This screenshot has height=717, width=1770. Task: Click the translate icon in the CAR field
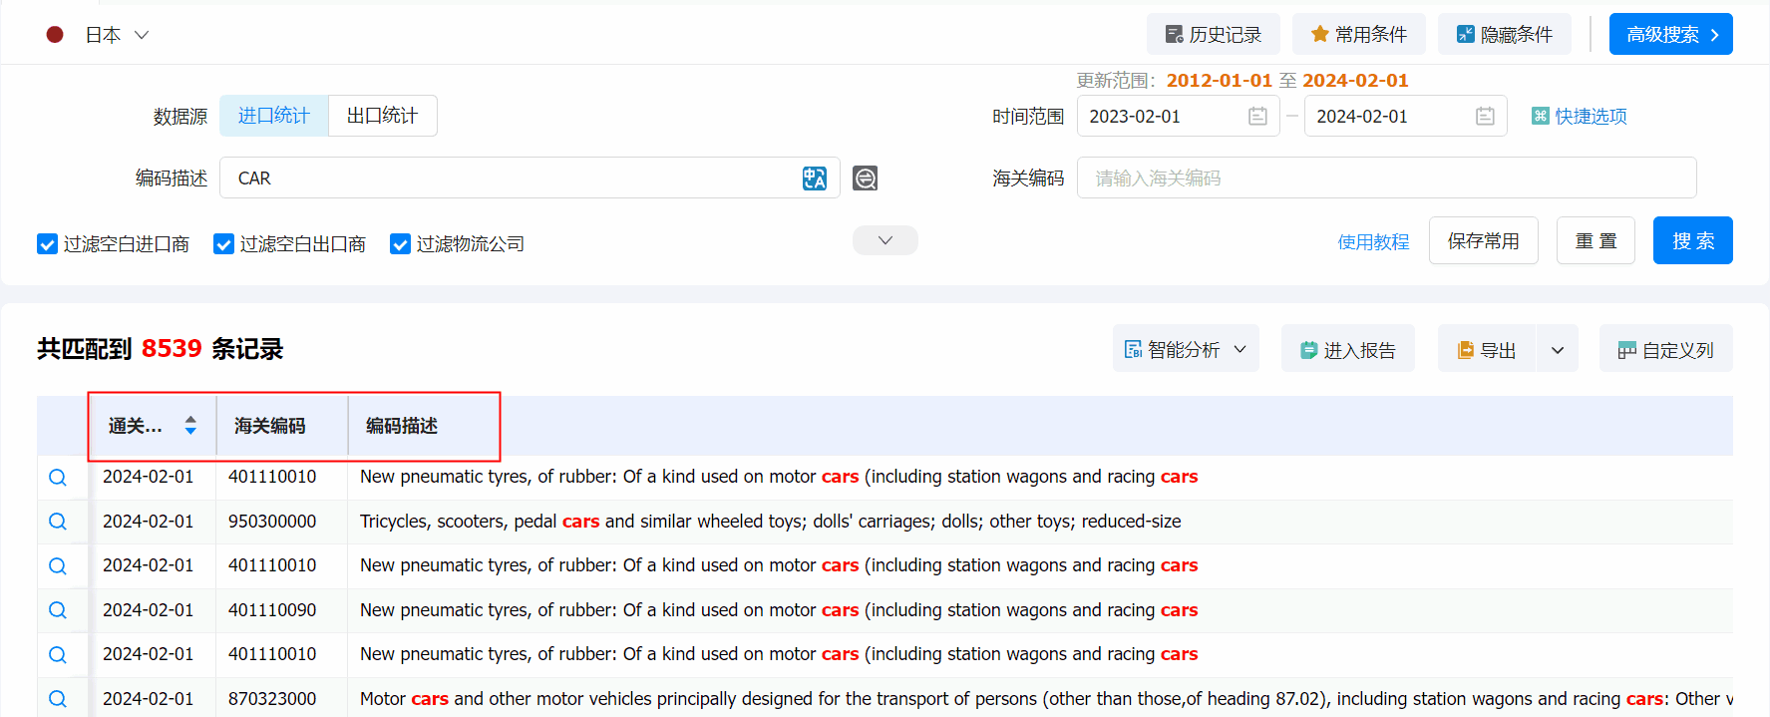pos(814,179)
